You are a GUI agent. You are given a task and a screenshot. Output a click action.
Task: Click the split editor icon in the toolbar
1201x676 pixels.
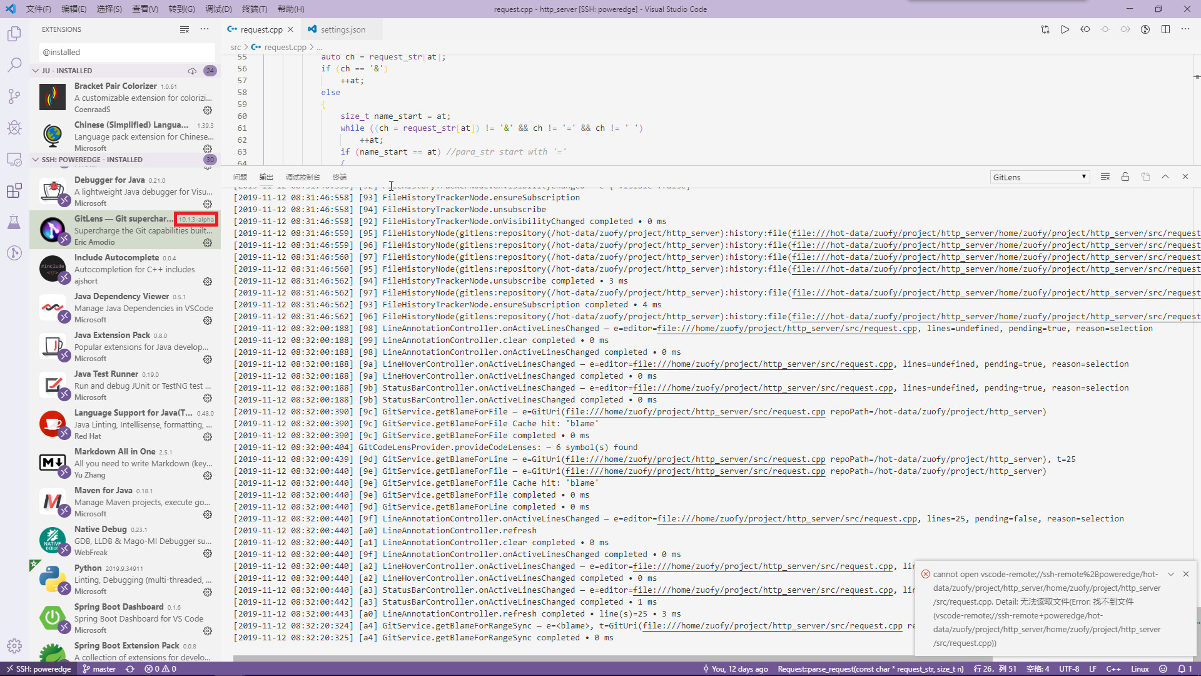(x=1166, y=29)
